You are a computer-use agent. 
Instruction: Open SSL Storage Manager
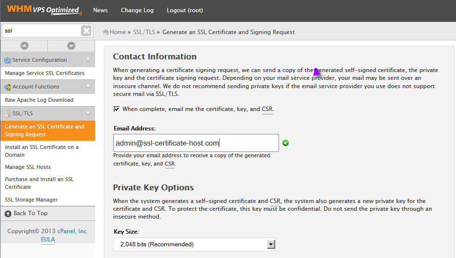(31, 200)
